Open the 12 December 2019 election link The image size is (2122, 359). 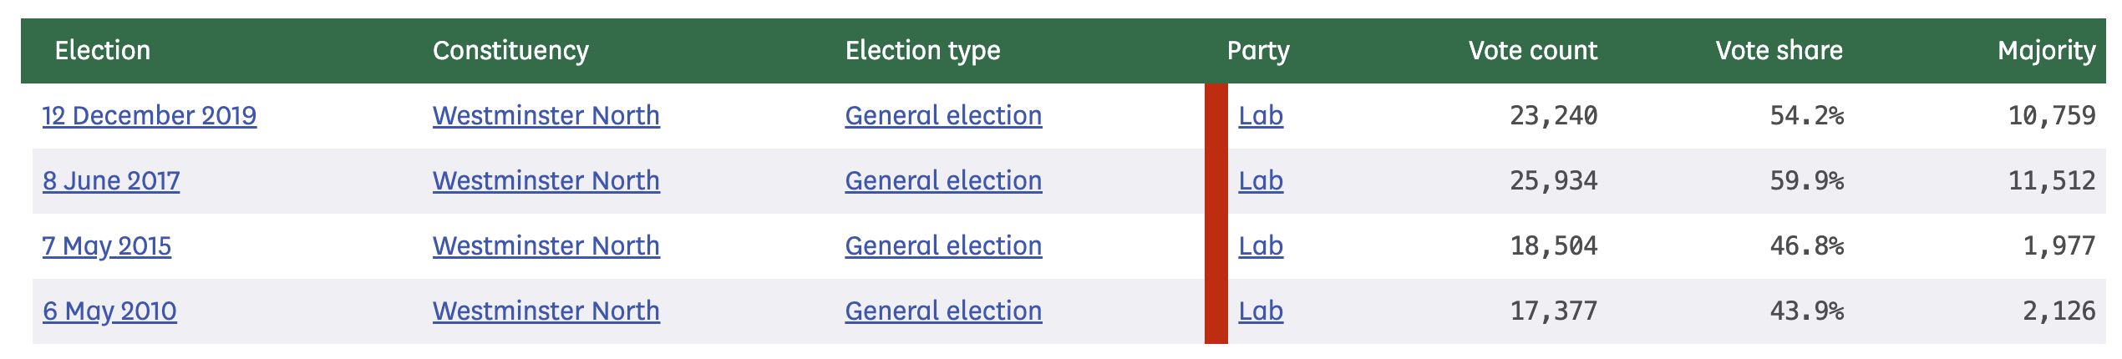pos(150,115)
